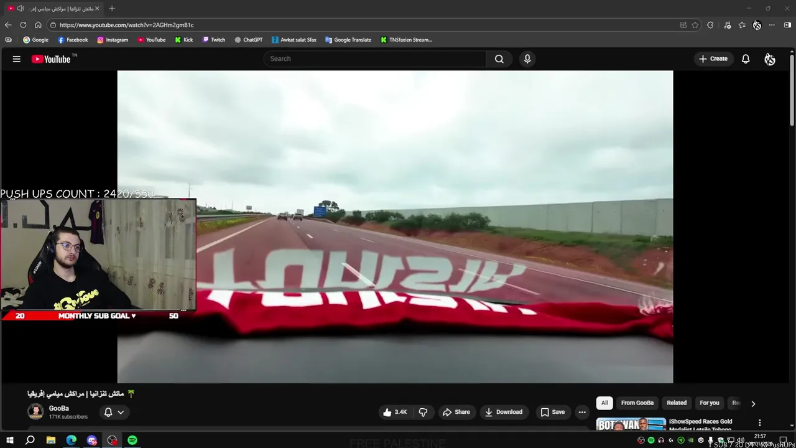Open the YouTube hamburger guide menu
Viewport: 796px width, 448px height.
(17, 59)
